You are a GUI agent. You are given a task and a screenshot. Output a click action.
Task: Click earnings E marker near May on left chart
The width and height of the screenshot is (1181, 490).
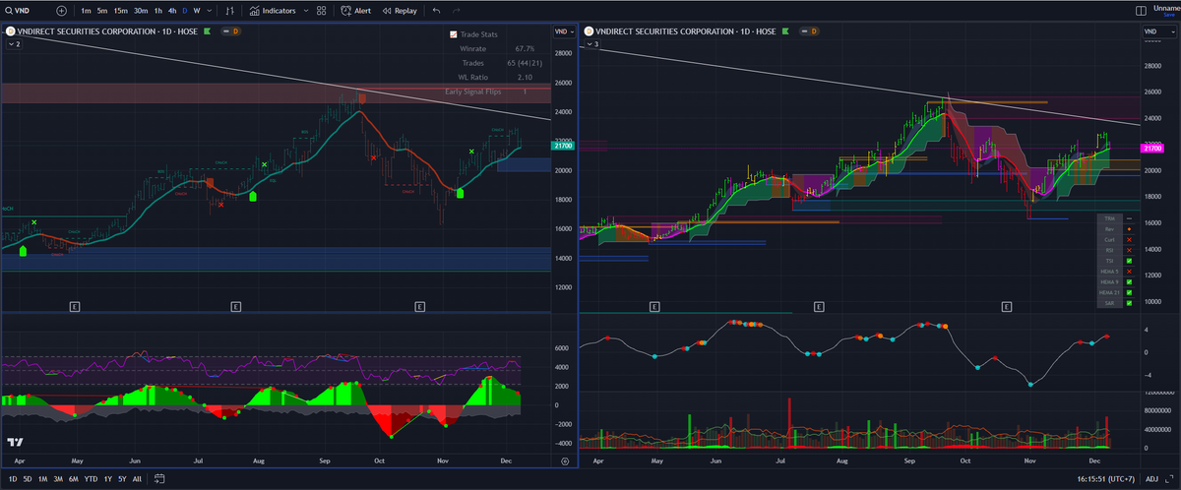pos(74,307)
